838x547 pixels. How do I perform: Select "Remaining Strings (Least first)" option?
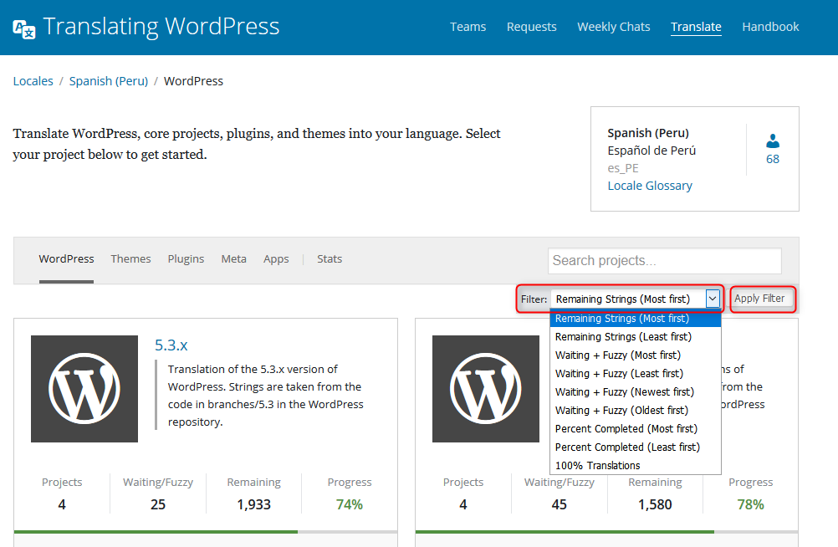[x=623, y=337]
